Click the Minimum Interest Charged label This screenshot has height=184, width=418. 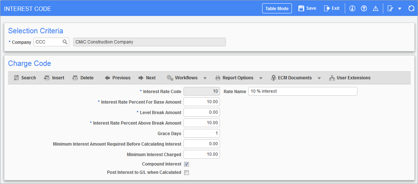pos(154,154)
